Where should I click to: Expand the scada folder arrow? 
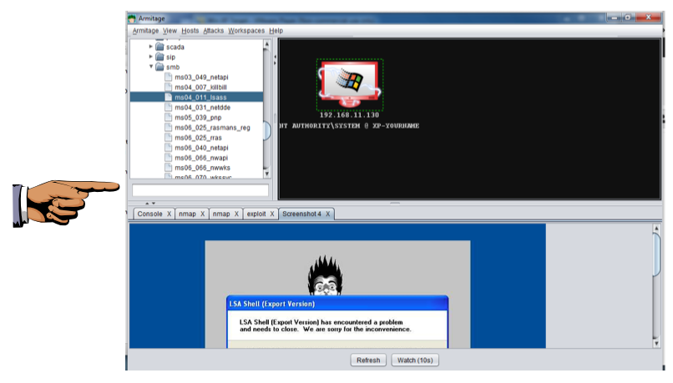tap(150, 47)
